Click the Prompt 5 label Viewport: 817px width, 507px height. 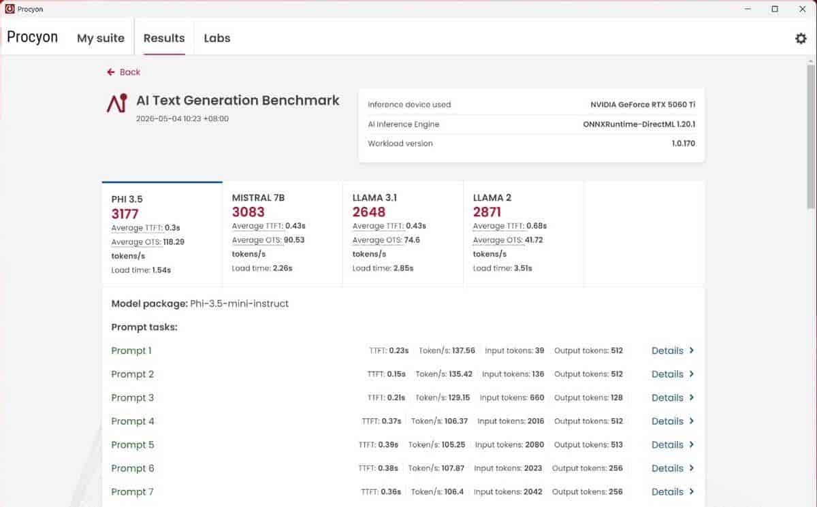[133, 444]
